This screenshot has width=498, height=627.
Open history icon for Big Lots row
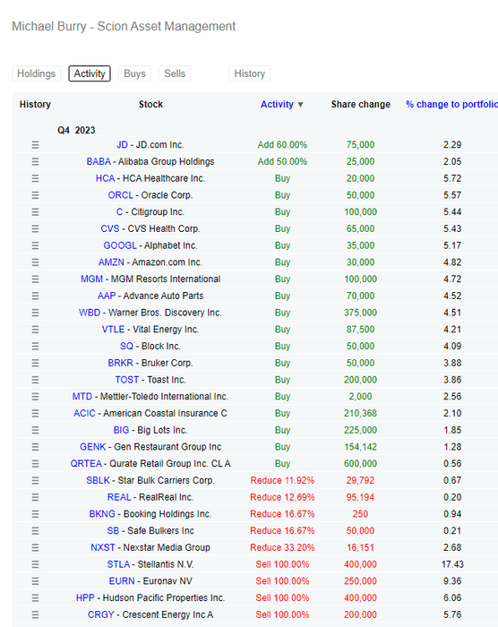point(35,430)
